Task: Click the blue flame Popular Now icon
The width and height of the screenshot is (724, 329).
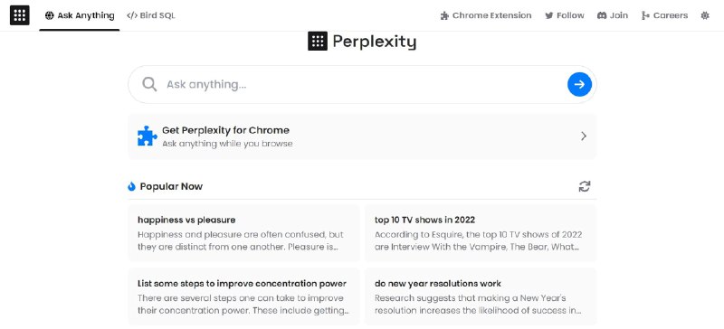Action: (131, 186)
